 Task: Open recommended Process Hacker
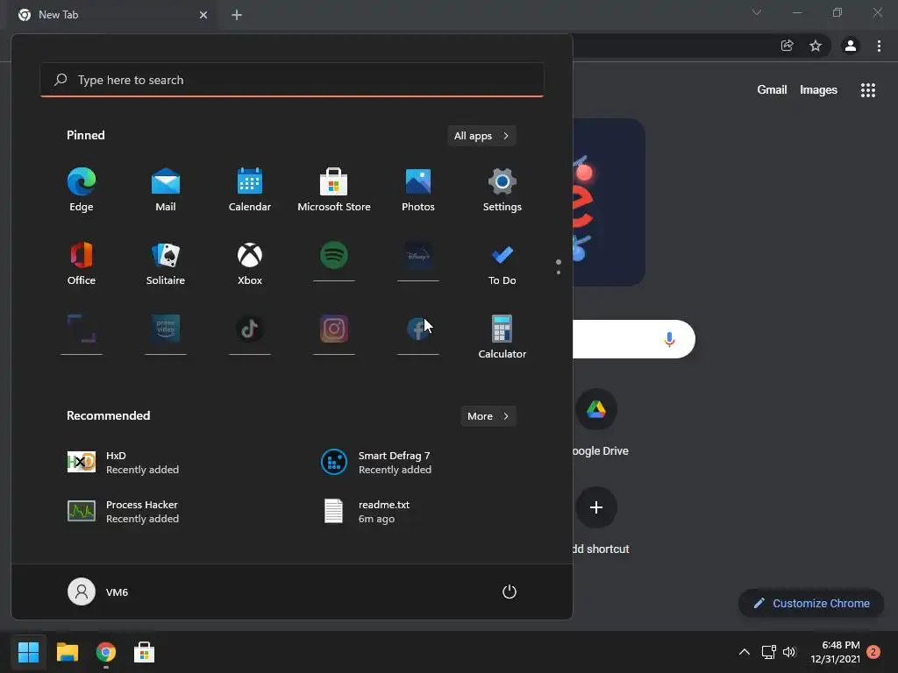[123, 512]
